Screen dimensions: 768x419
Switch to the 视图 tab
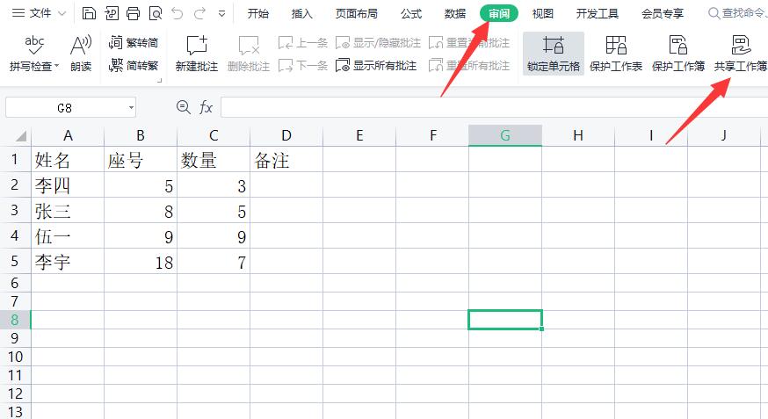543,14
